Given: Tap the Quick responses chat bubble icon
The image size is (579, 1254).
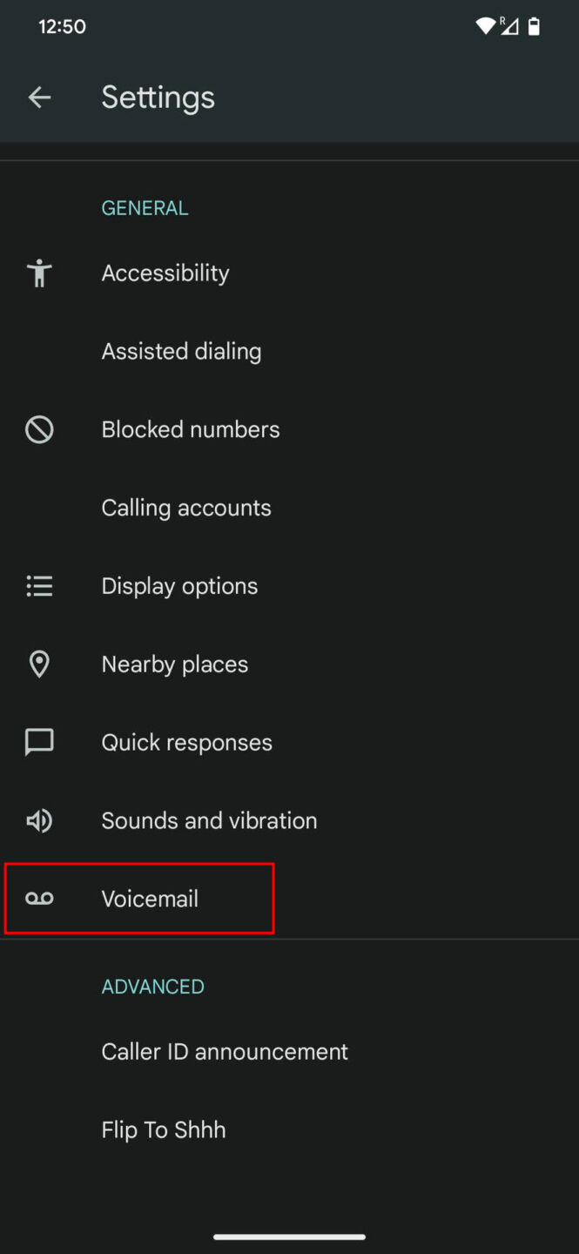Looking at the screenshot, I should 39,742.
